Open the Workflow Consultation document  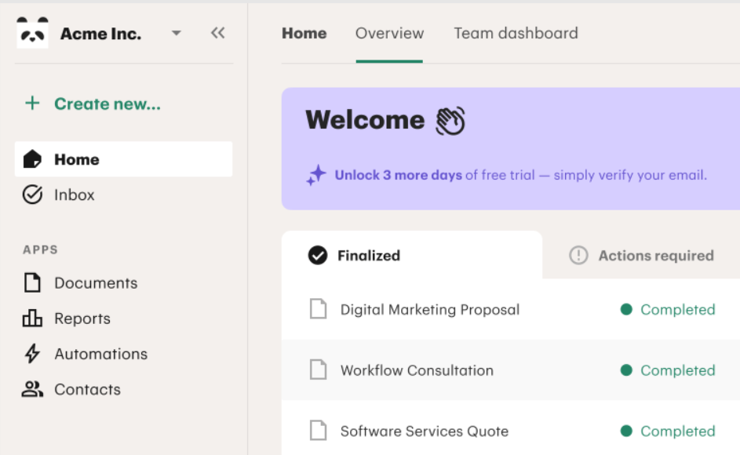point(417,370)
